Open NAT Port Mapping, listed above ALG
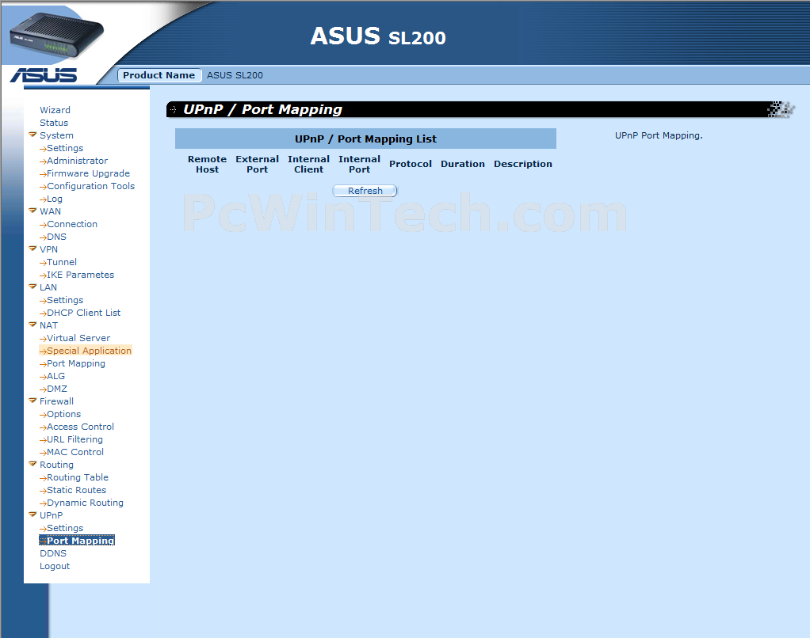Image resolution: width=810 pixels, height=638 pixels. tap(76, 363)
